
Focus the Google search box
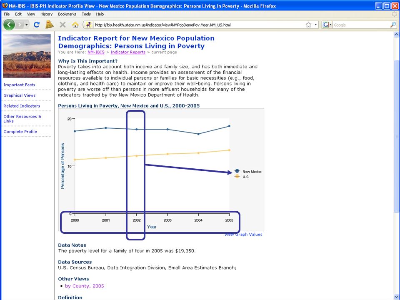(361, 25)
